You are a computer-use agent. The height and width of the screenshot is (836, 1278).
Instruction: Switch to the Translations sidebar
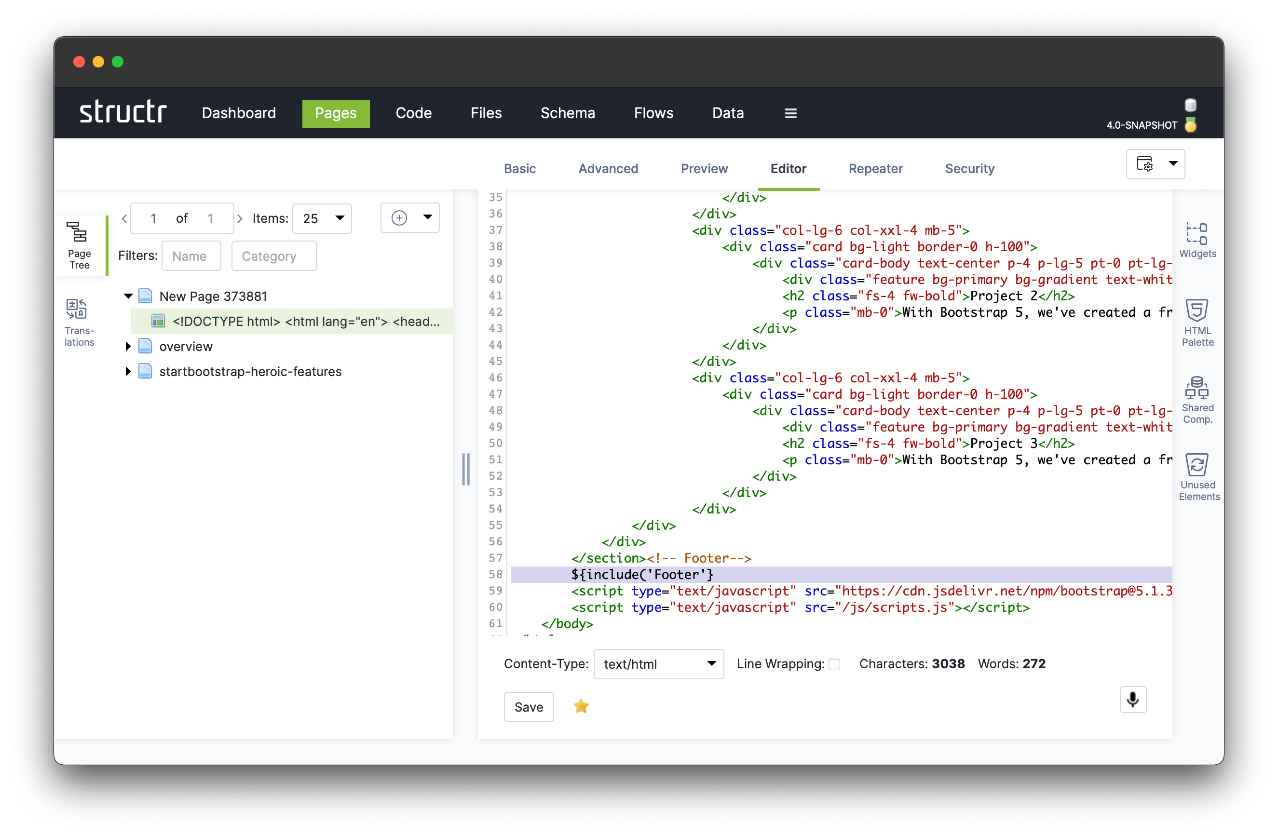coord(79,322)
